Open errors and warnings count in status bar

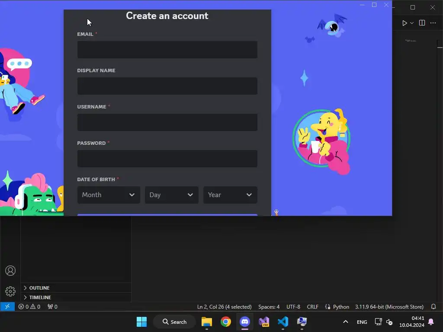(29, 306)
